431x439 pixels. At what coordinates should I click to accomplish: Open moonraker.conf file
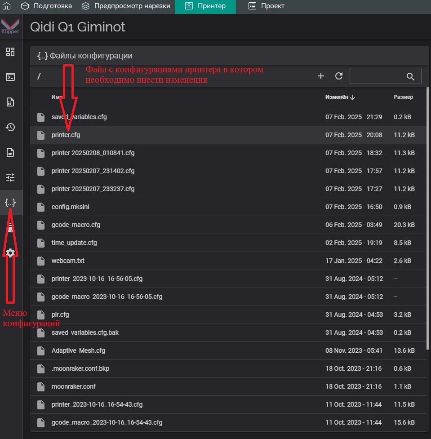tap(228, 386)
